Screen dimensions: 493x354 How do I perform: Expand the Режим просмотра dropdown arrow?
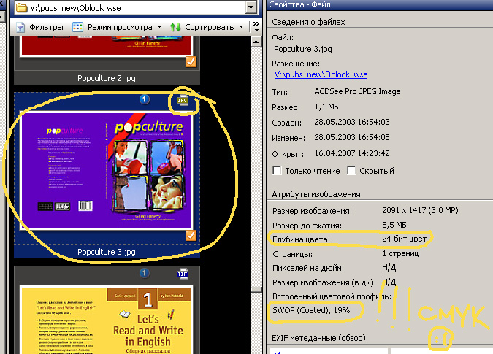click(x=159, y=27)
